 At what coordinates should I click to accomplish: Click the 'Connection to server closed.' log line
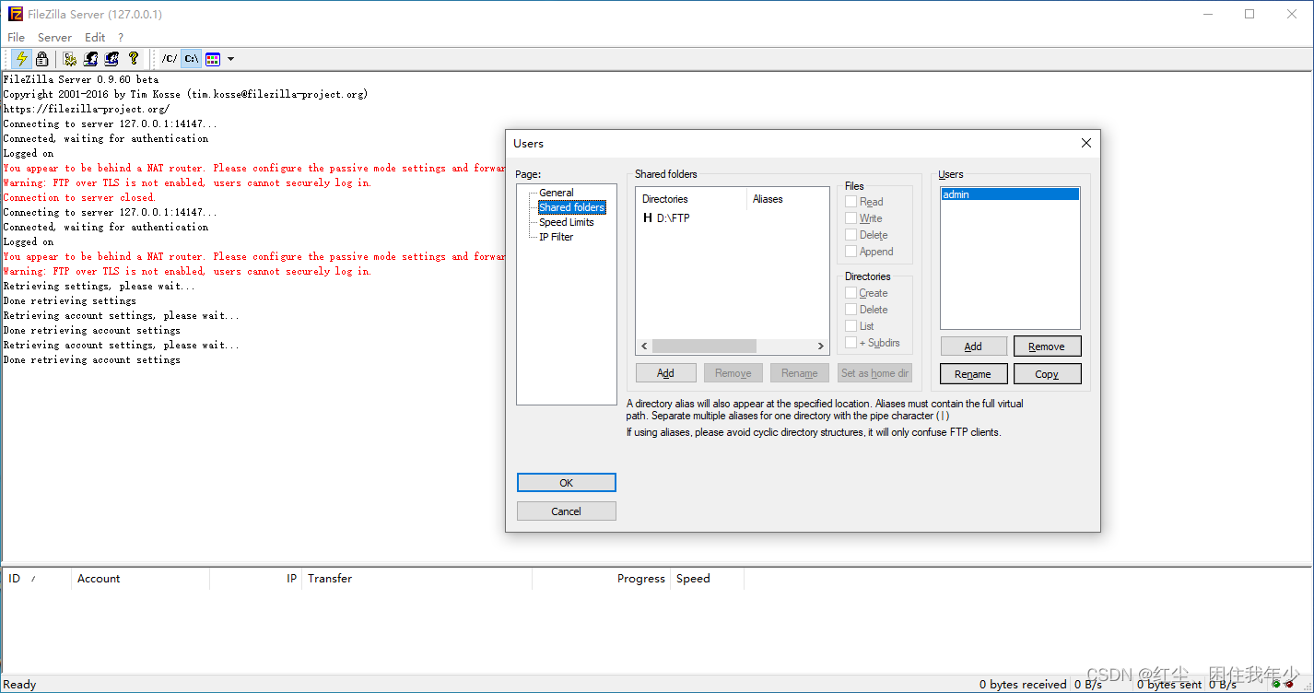coord(79,197)
